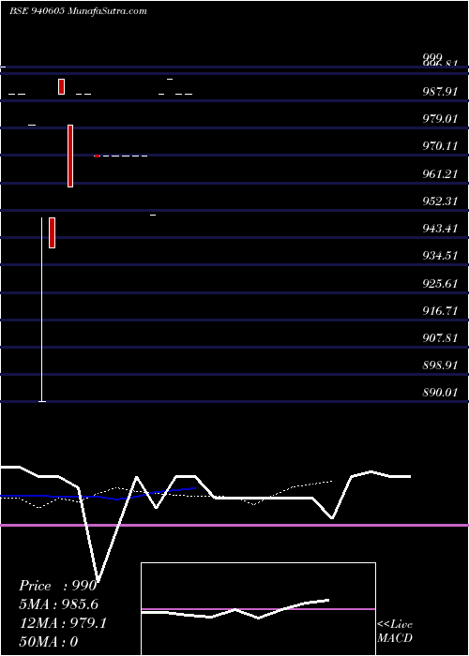Click the 5MA : 985.6 value

tap(59, 604)
